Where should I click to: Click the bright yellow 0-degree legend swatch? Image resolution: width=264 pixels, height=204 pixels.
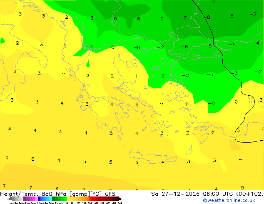pyautogui.click(x=68, y=199)
